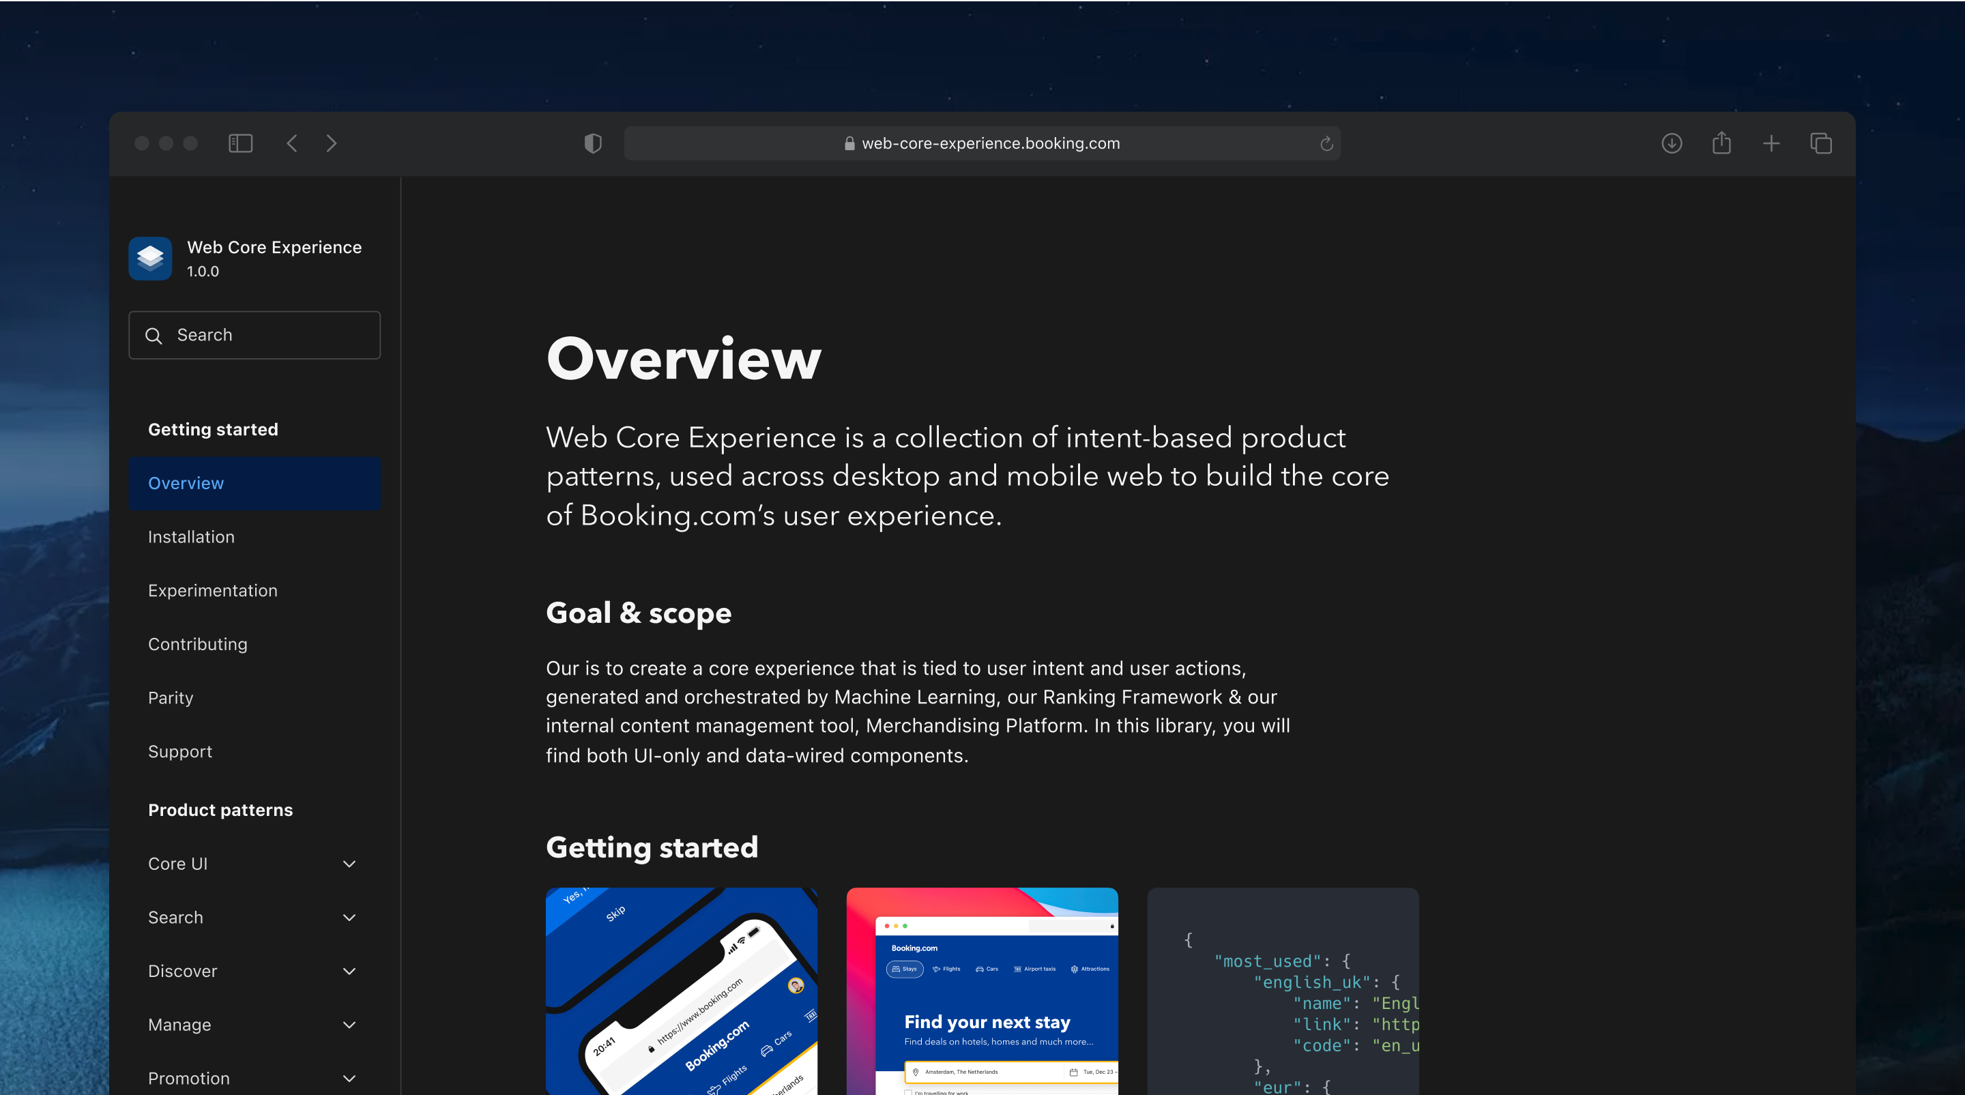Go to the Contributing page
This screenshot has width=1965, height=1095.
(x=198, y=644)
